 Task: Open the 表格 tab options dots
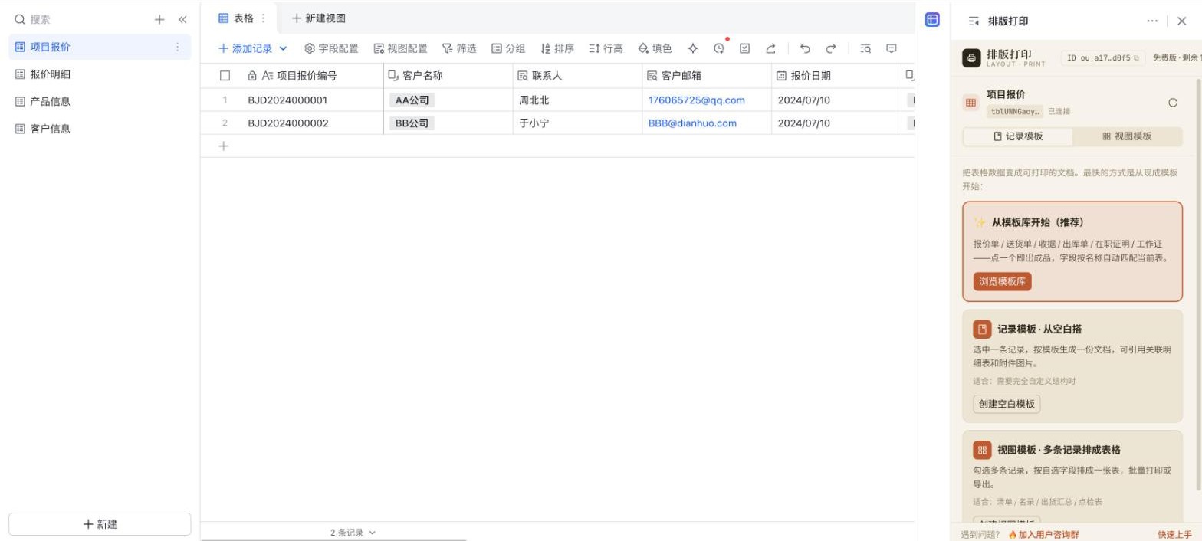point(264,18)
